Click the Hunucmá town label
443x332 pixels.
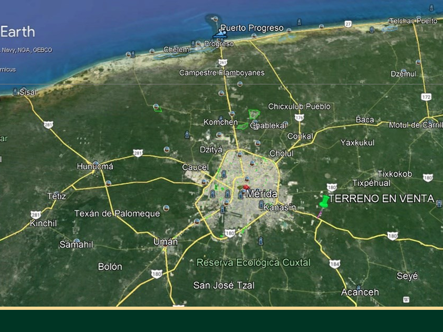95,166
